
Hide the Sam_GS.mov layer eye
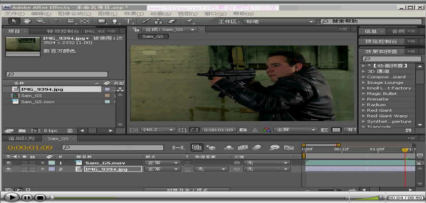pos(9,163)
